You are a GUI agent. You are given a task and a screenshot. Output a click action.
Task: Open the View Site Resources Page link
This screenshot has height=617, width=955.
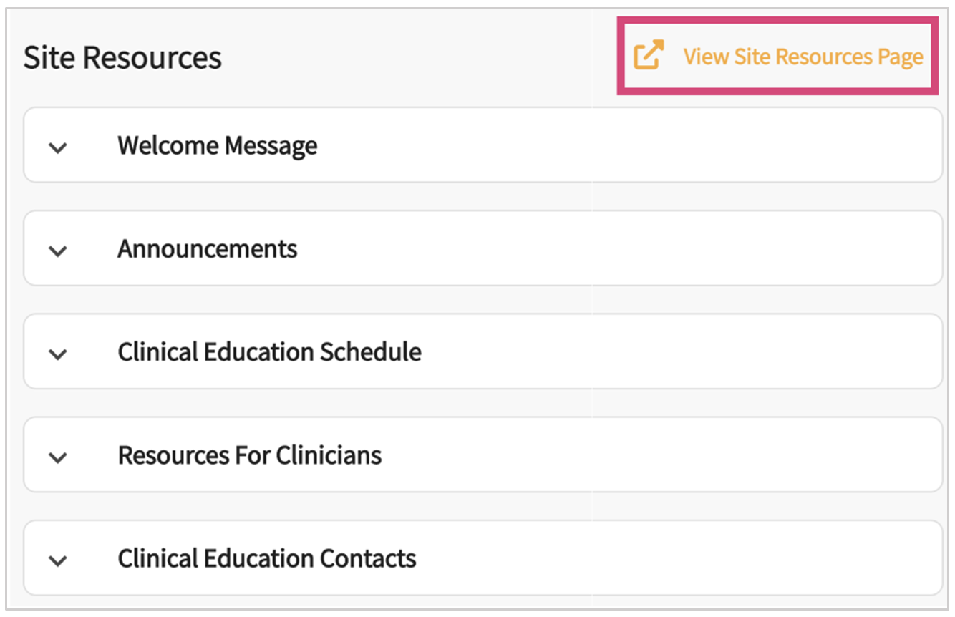pos(803,57)
